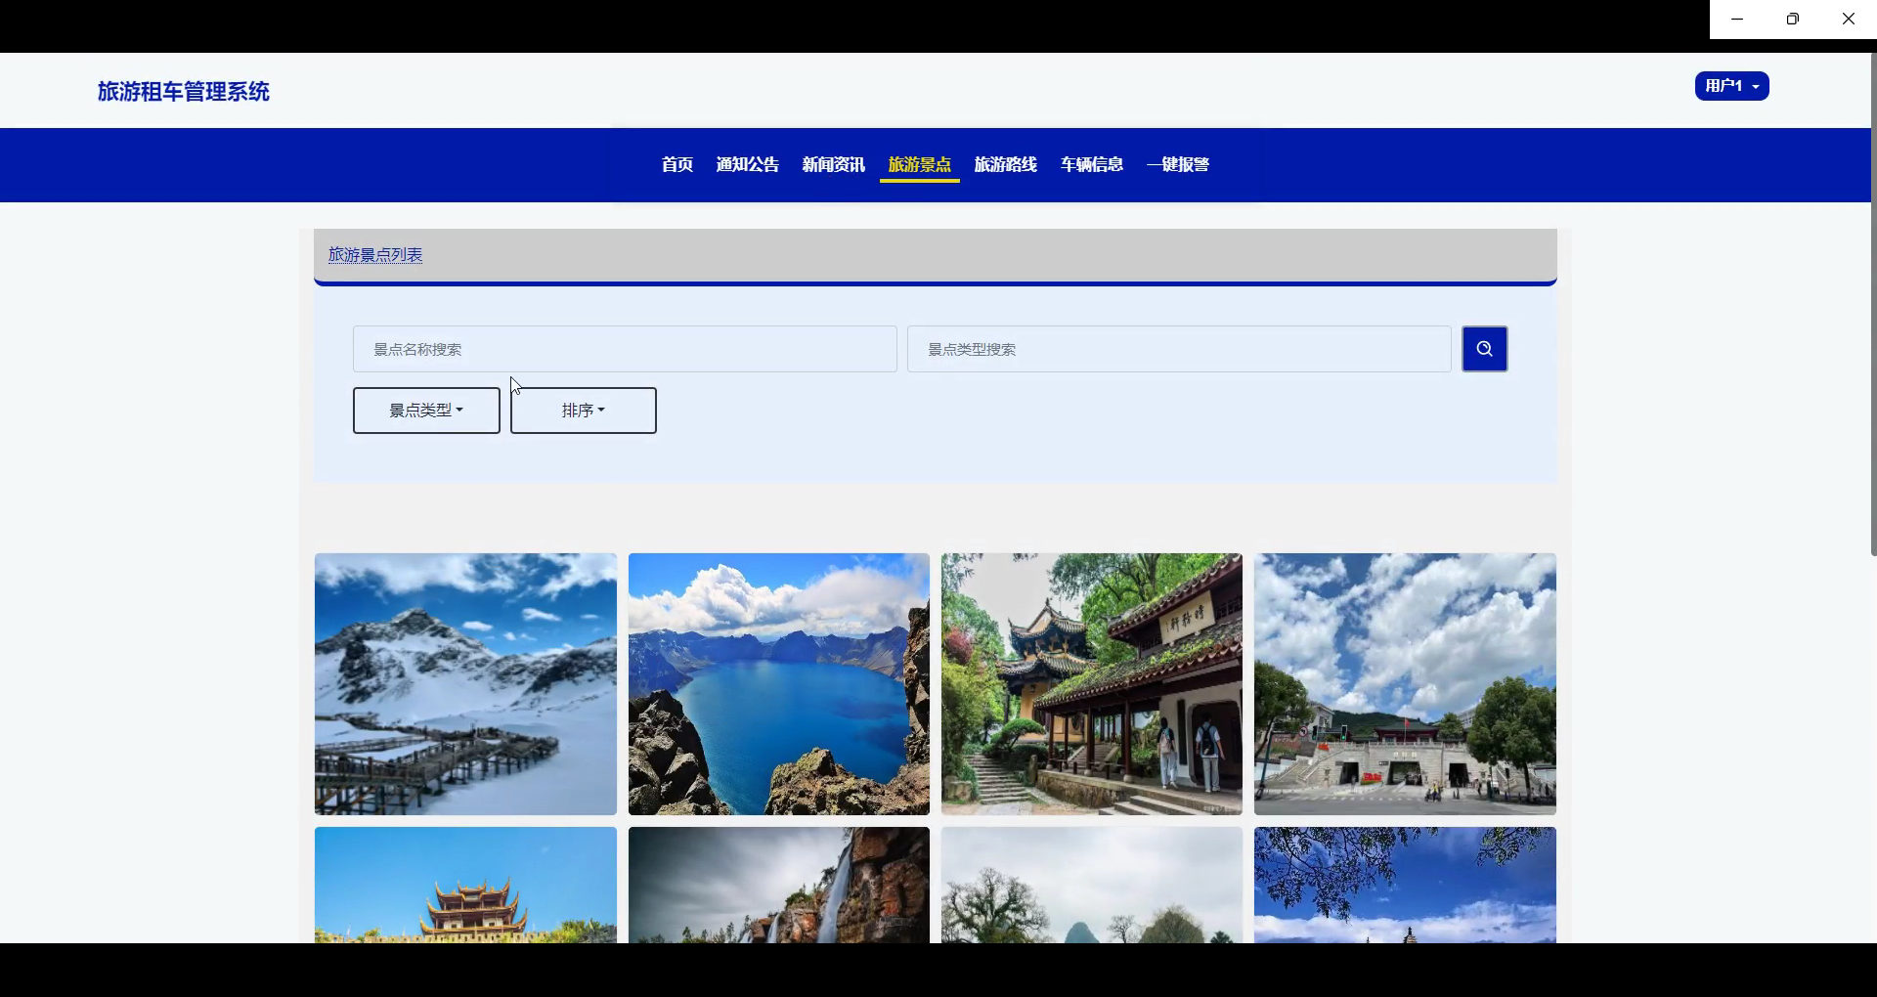Open the 用户1 account dropdown
The height and width of the screenshot is (997, 1877).
click(x=1731, y=86)
